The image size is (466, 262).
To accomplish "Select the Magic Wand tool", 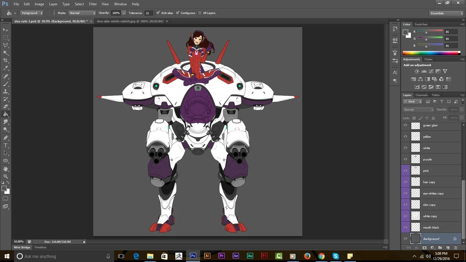I will click(6, 53).
